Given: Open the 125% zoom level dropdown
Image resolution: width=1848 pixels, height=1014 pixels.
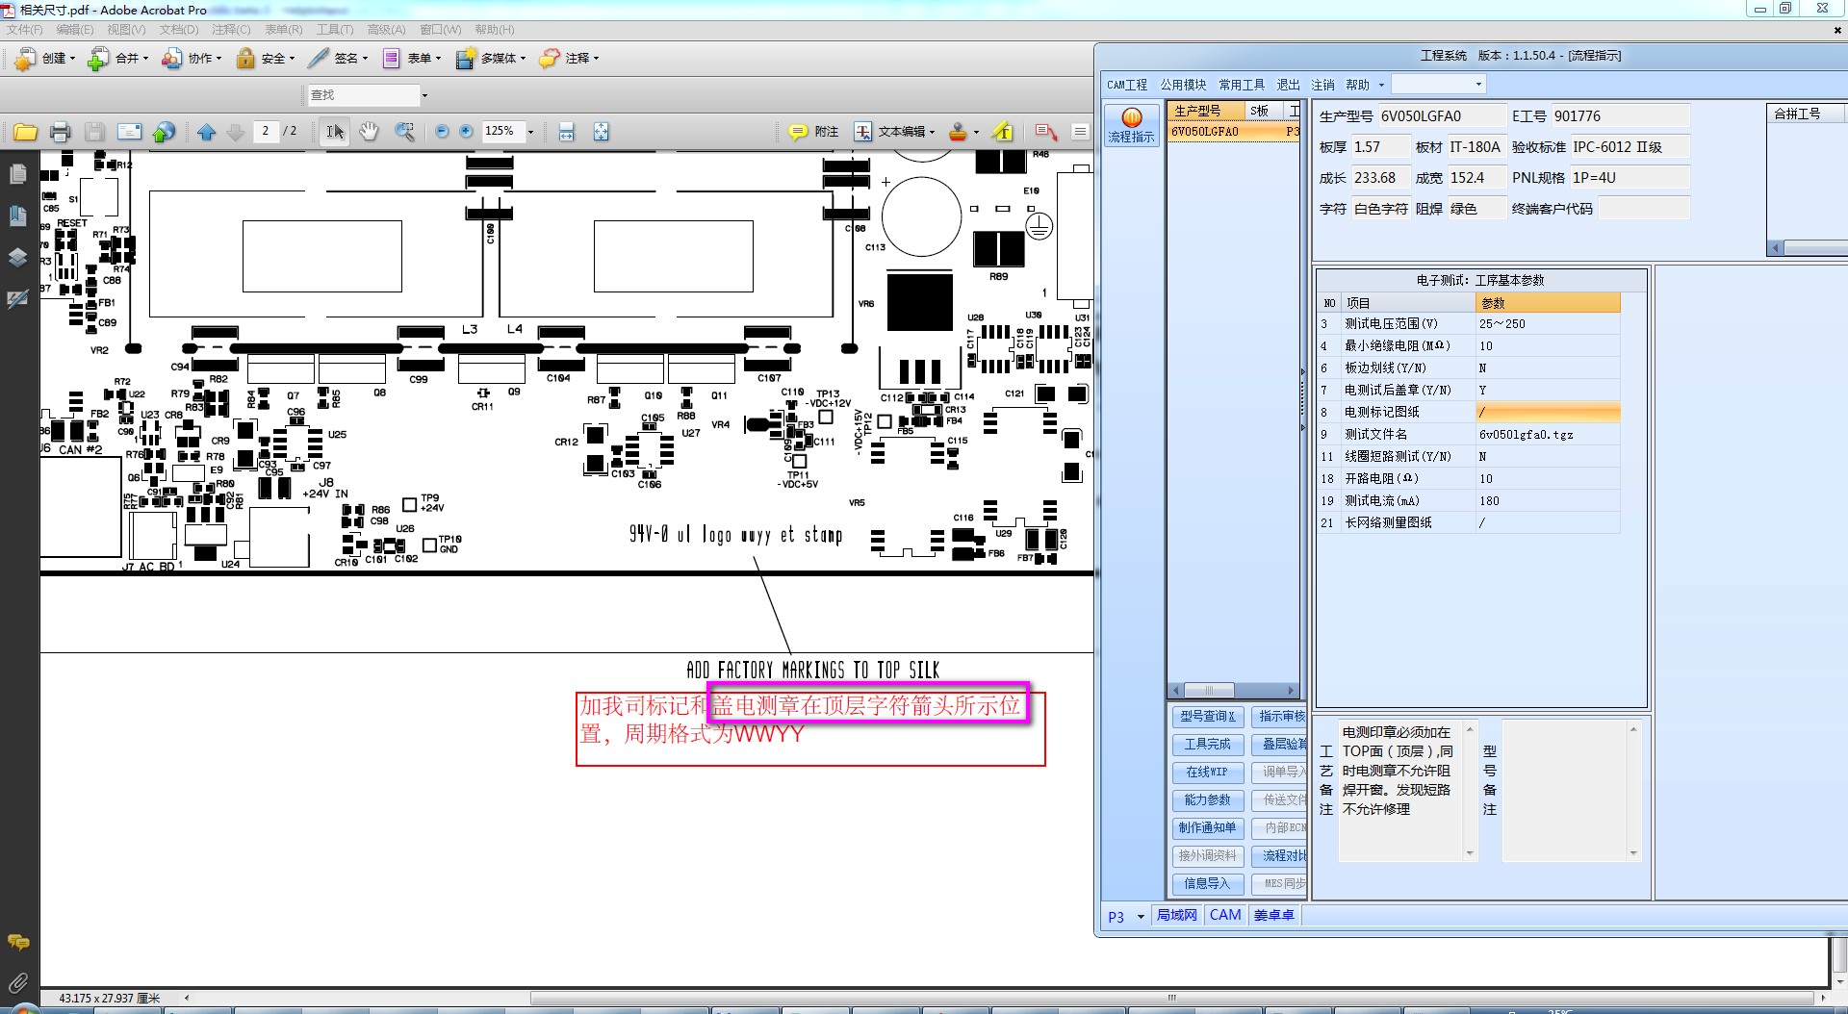Looking at the screenshot, I should click(x=530, y=132).
